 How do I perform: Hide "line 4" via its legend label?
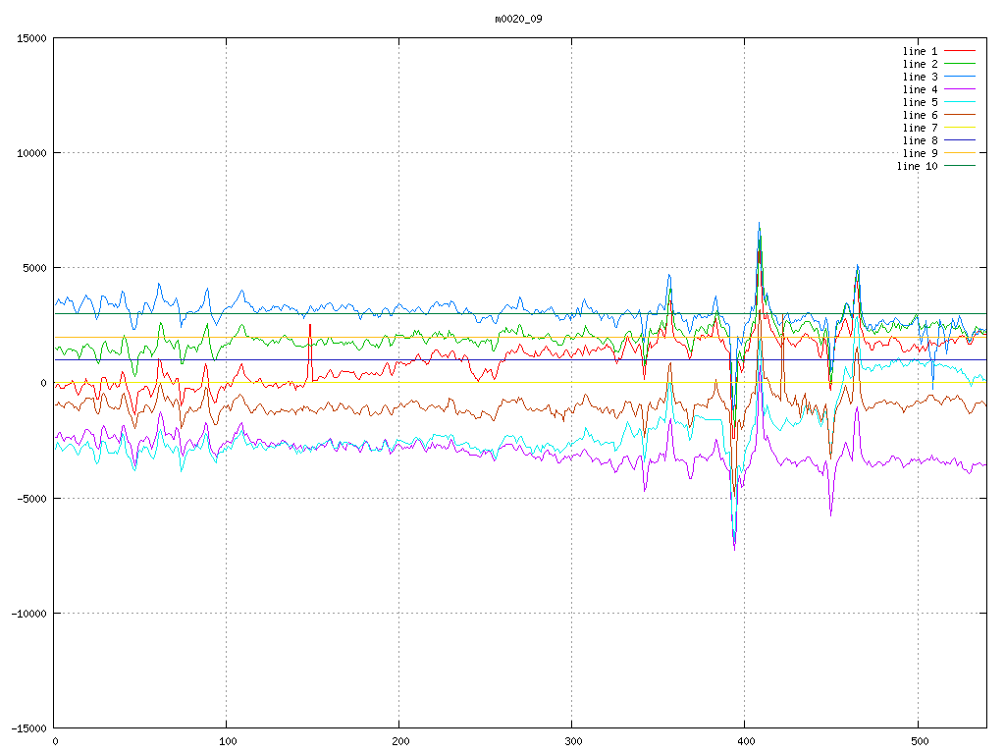coord(920,89)
